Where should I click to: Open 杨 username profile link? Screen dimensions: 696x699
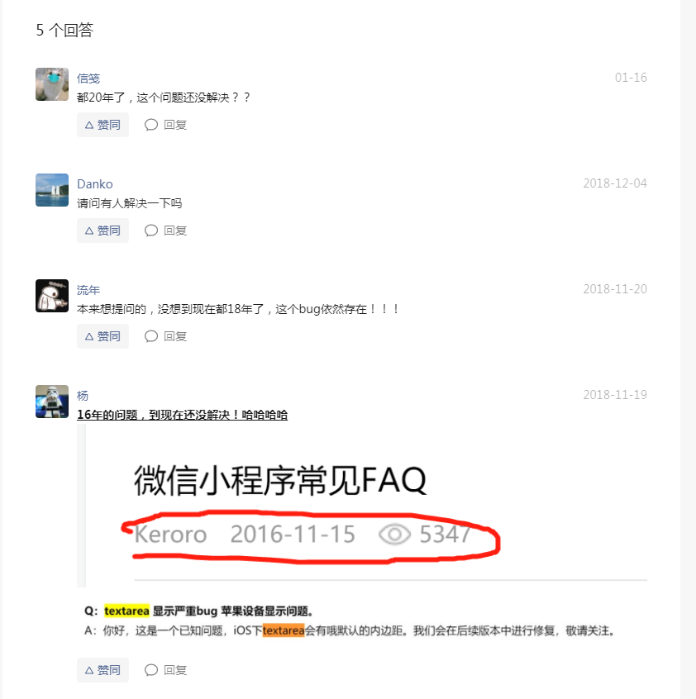tap(83, 396)
